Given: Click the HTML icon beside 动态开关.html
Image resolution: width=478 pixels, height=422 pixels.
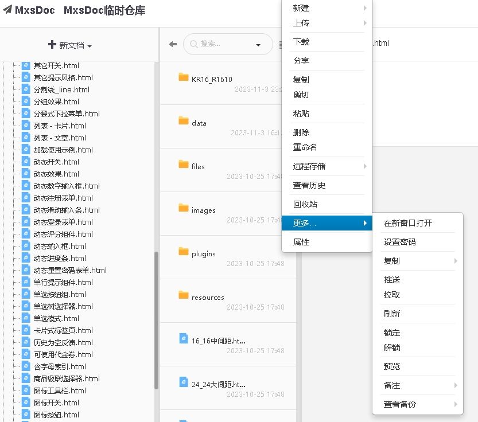Looking at the screenshot, I should tap(25, 162).
